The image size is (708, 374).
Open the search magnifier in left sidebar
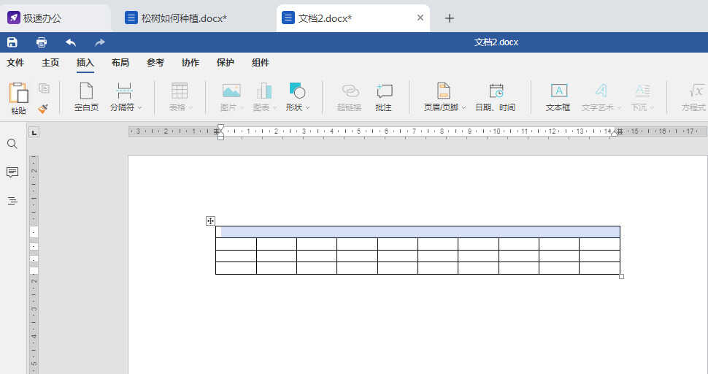(x=12, y=144)
